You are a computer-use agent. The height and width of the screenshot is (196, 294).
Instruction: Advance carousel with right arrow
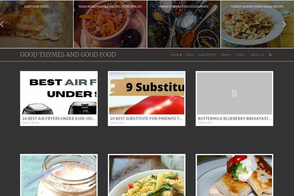tap(284, 24)
